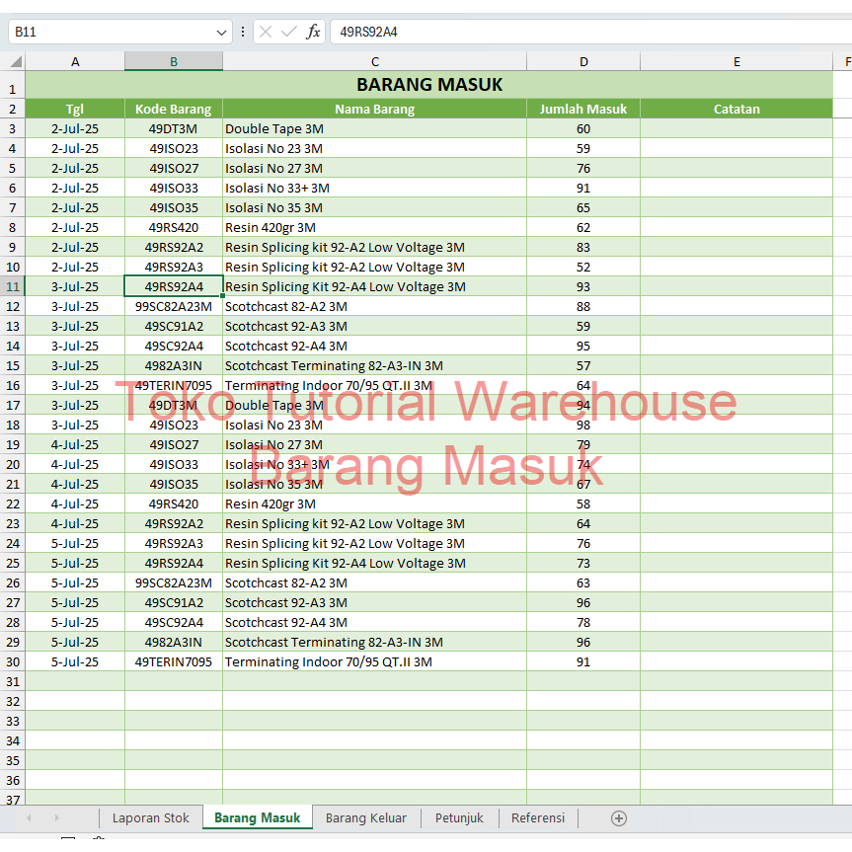Click the Kode Barang header cell
This screenshot has width=852, height=852.
click(174, 109)
